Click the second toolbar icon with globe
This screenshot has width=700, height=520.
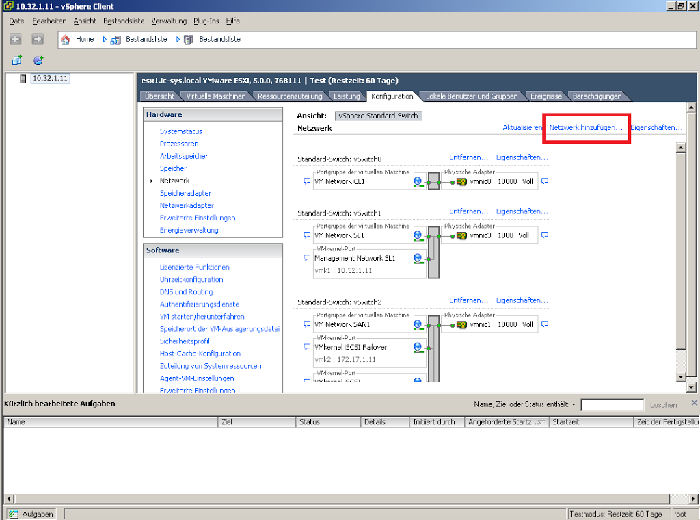pyautogui.click(x=38, y=60)
